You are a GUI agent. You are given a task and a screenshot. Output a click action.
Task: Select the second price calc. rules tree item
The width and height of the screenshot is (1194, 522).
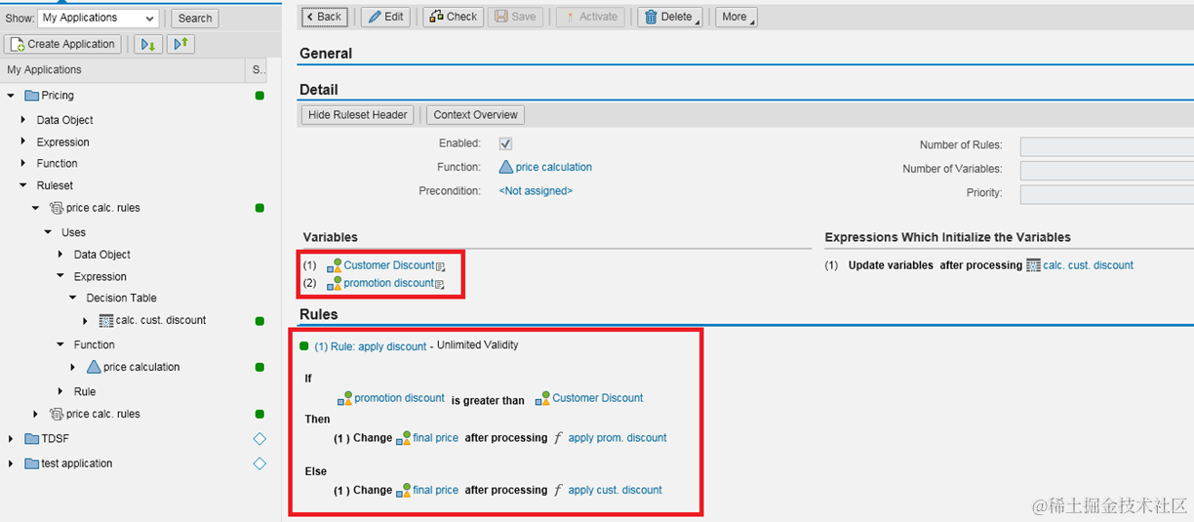pyautogui.click(x=102, y=414)
